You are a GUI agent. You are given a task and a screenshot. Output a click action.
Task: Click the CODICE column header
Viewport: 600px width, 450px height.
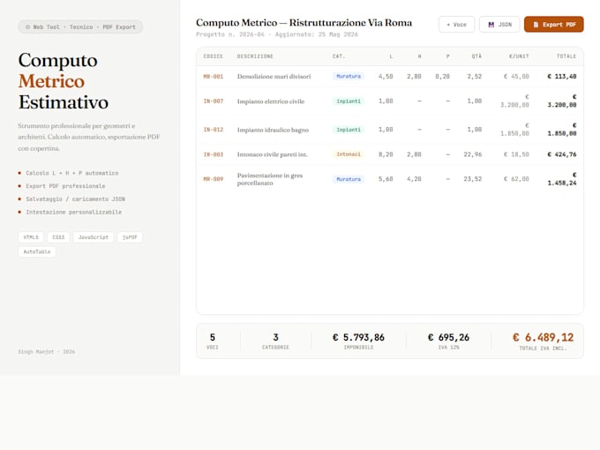(x=214, y=56)
